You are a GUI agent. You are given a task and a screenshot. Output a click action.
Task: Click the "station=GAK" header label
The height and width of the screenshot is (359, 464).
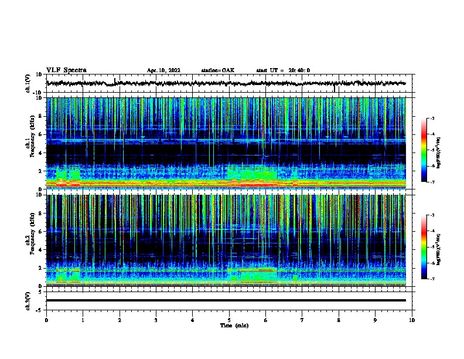218,70
